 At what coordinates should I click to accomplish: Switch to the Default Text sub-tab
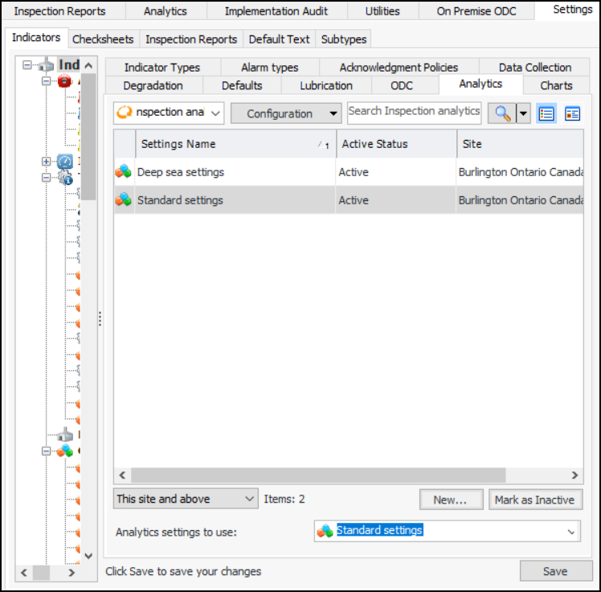point(279,39)
